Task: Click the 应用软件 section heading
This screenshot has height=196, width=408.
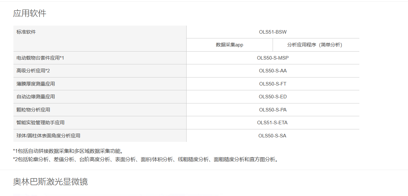Action: click(30, 13)
